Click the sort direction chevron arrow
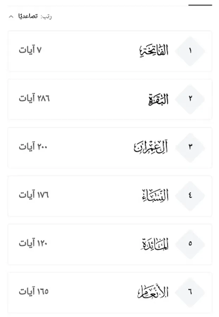Image resolution: width=219 pixels, height=317 pixels. [11, 17]
